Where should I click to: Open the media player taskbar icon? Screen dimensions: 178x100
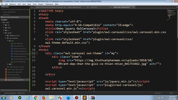[11, 97]
